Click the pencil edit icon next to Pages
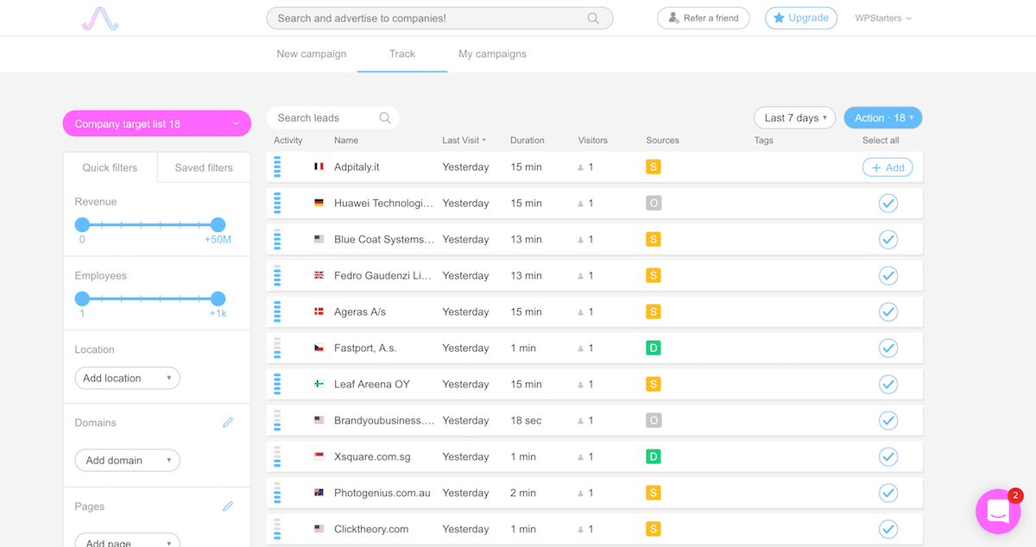 point(228,506)
